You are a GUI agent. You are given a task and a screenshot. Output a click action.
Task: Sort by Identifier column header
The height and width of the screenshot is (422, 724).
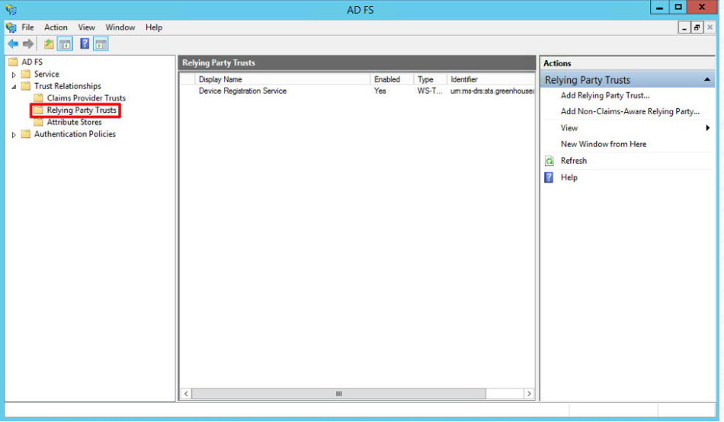point(491,79)
